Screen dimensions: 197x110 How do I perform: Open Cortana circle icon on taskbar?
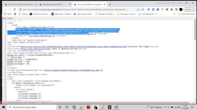[60, 107]
